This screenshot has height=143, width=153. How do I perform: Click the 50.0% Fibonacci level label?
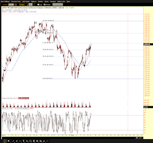coord(48,49)
